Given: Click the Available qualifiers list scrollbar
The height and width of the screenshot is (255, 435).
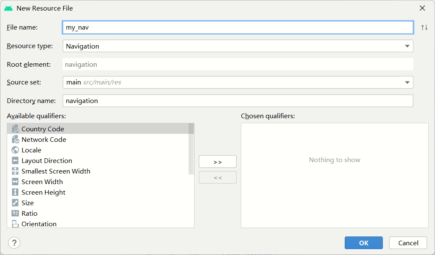Looking at the screenshot, I should pyautogui.click(x=191, y=148).
